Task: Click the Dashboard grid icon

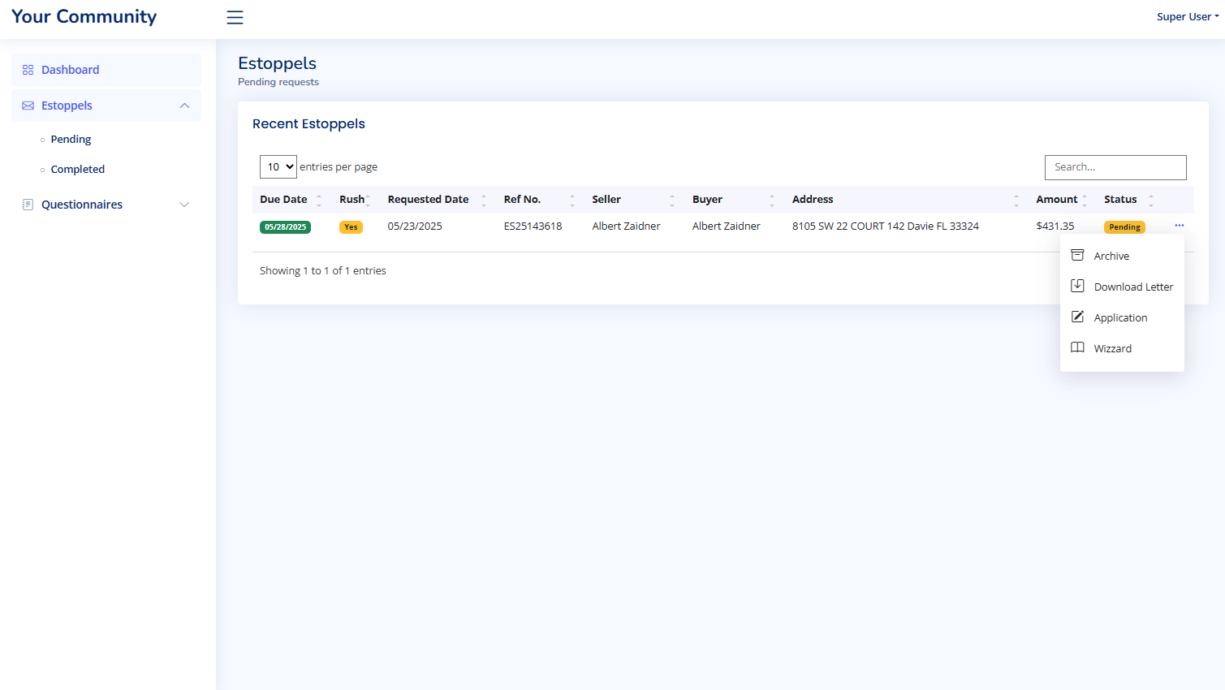Action: [28, 70]
